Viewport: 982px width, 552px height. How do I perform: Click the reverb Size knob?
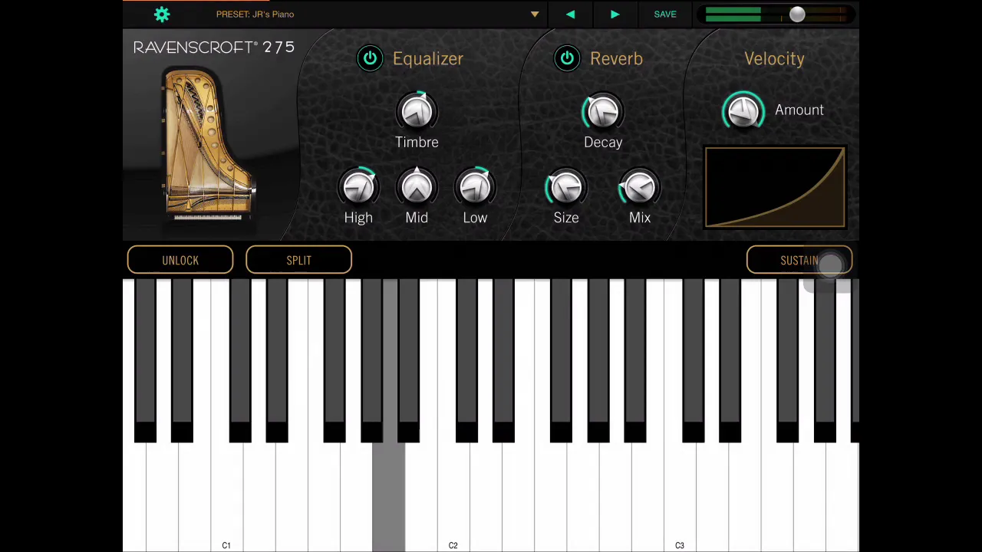[x=566, y=187]
